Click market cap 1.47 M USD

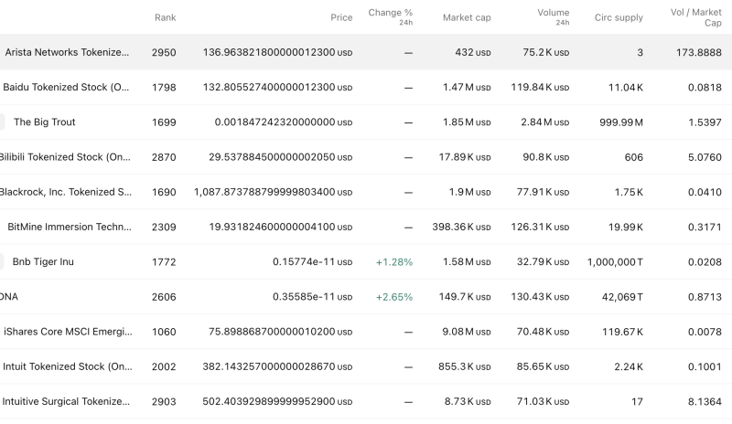pyautogui.click(x=467, y=87)
